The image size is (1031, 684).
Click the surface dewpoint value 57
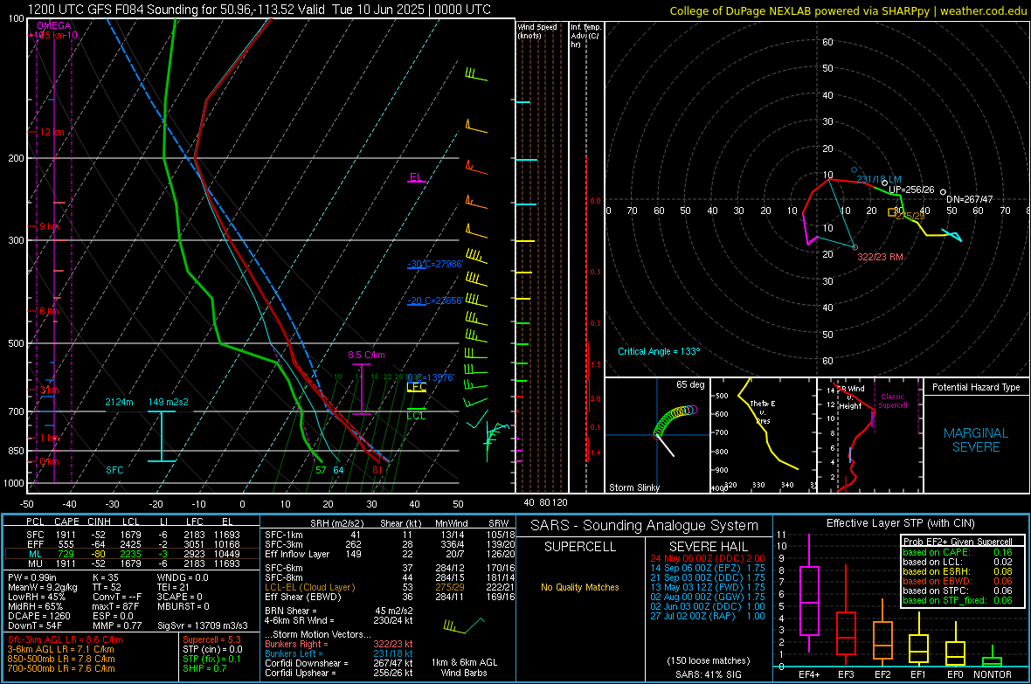(321, 470)
